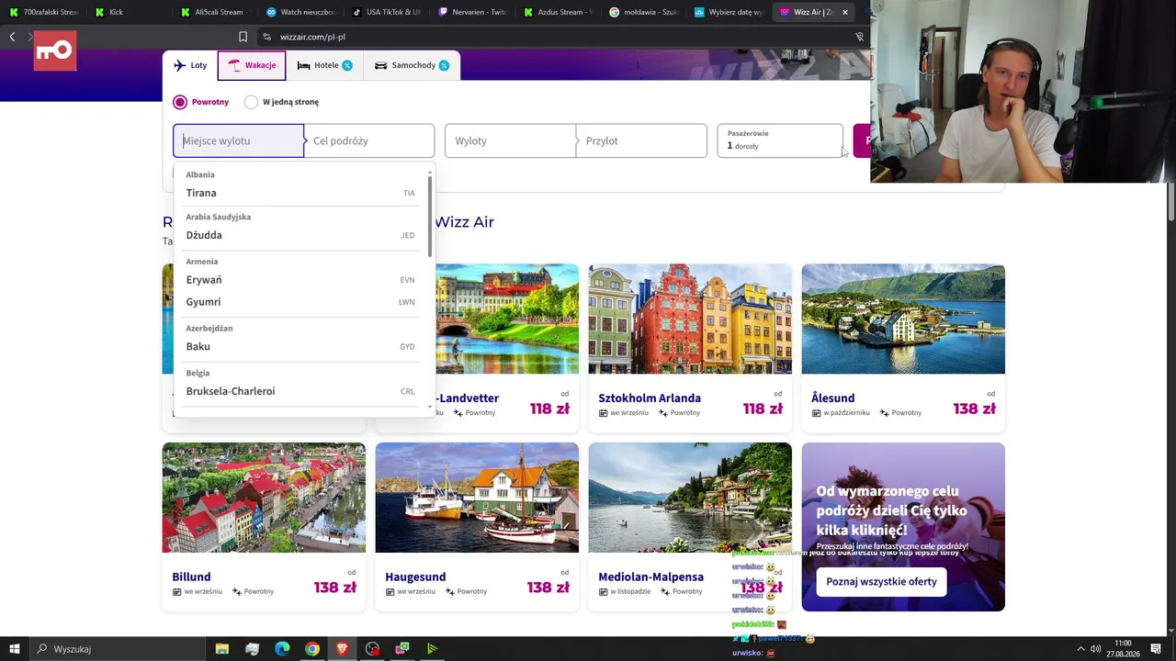Click the Sztokholm colorful houses photo
The height and width of the screenshot is (661, 1176).
pyautogui.click(x=690, y=319)
